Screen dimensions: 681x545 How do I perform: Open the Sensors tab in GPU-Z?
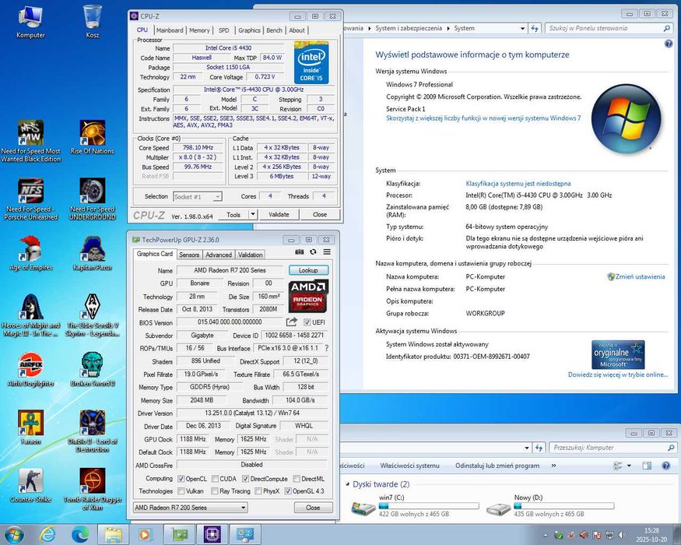coord(189,255)
